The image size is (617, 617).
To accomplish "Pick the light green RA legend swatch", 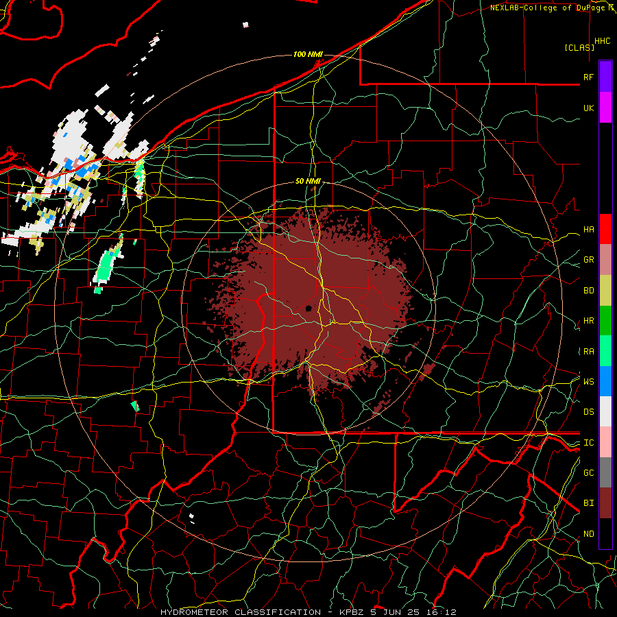I will 605,351.
